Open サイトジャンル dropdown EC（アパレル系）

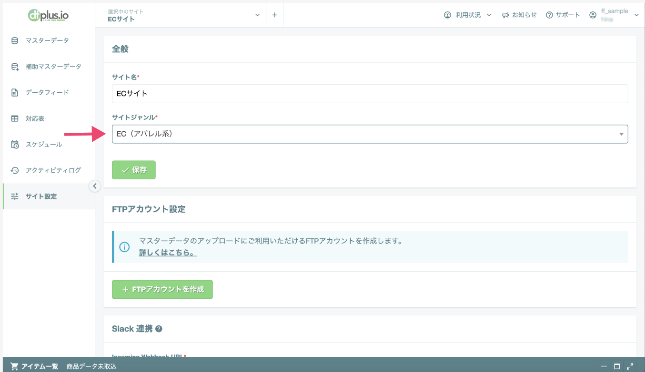tap(370, 134)
